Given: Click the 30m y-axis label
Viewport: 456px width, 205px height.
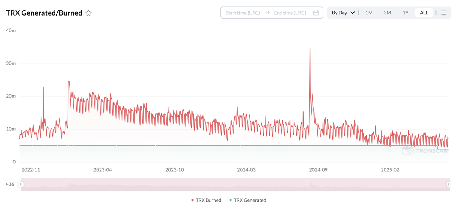Looking at the screenshot, I should click(11, 63).
